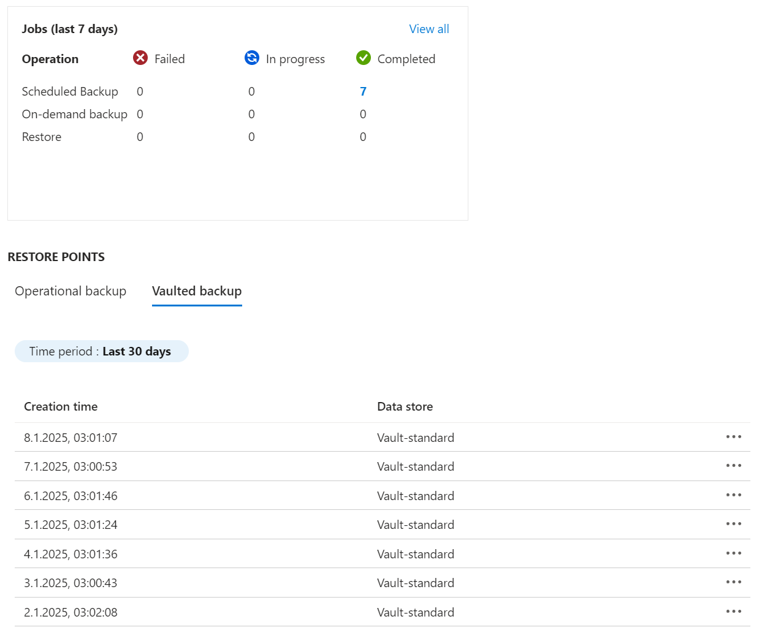Click the three dots on 3.1.2025 row
This screenshot has height=638, width=770.
pyautogui.click(x=733, y=582)
